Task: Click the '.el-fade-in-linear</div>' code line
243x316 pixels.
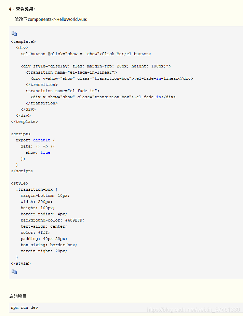Action: point(112,79)
